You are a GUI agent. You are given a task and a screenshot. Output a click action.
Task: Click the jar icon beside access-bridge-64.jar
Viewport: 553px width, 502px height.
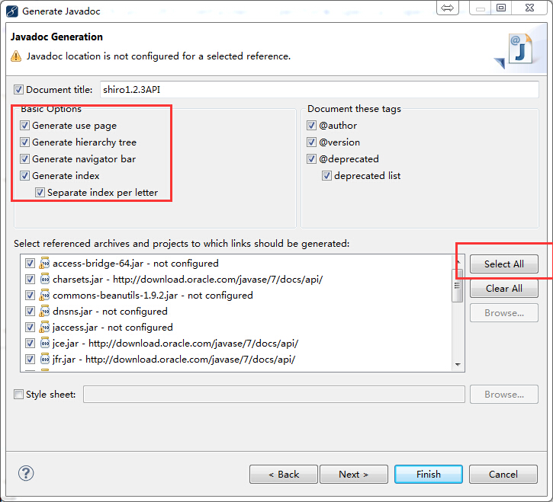pyautogui.click(x=44, y=263)
